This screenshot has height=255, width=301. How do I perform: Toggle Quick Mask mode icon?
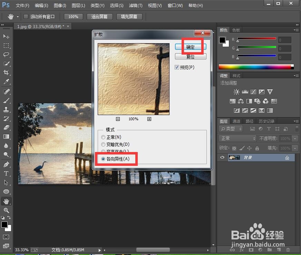tap(6, 237)
